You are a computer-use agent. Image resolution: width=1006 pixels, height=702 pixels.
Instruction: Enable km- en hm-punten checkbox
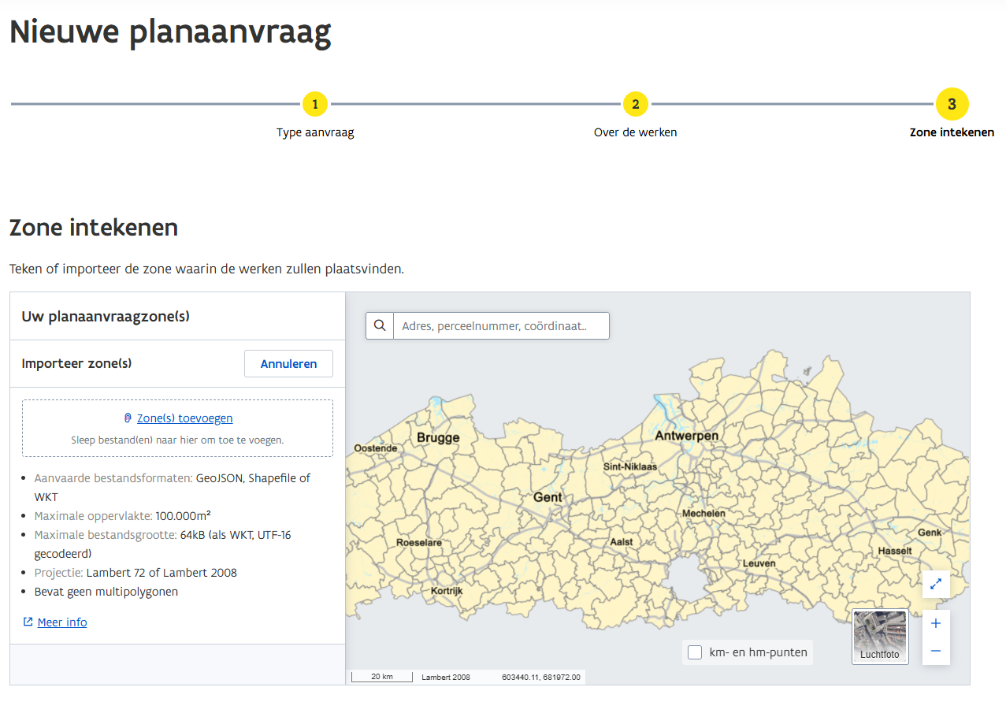tap(695, 652)
